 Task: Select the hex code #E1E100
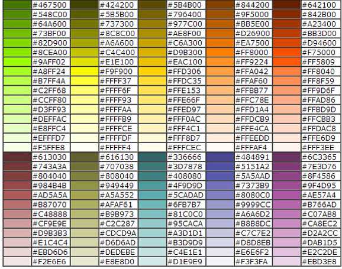[117, 62]
